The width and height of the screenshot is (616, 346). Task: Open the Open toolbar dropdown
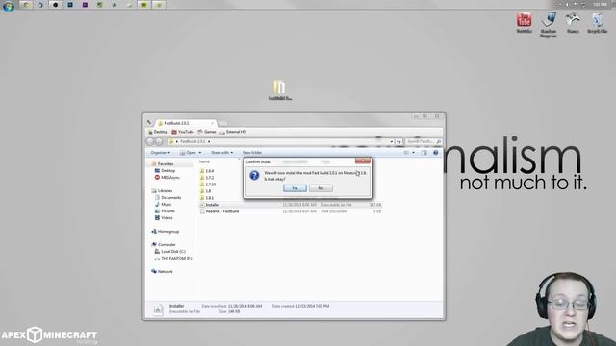191,152
